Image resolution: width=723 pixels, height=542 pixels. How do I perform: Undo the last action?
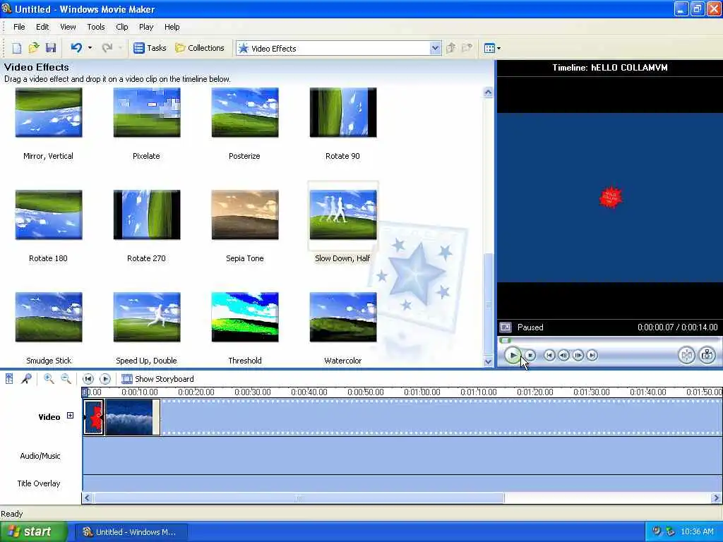76,48
